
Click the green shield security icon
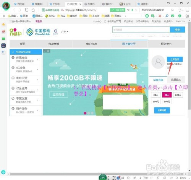[x=180, y=16]
